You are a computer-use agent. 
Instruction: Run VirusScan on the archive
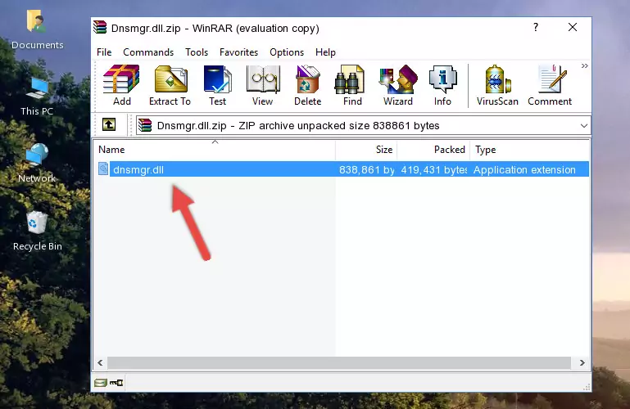pos(497,85)
